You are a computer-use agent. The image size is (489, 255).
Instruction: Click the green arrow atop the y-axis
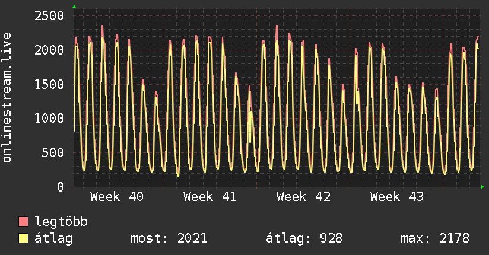(74, 7)
